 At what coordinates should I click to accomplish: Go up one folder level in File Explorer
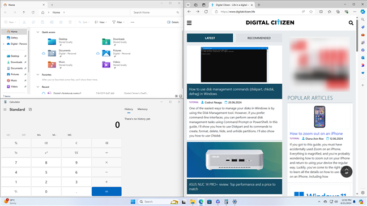click(x=24, y=12)
